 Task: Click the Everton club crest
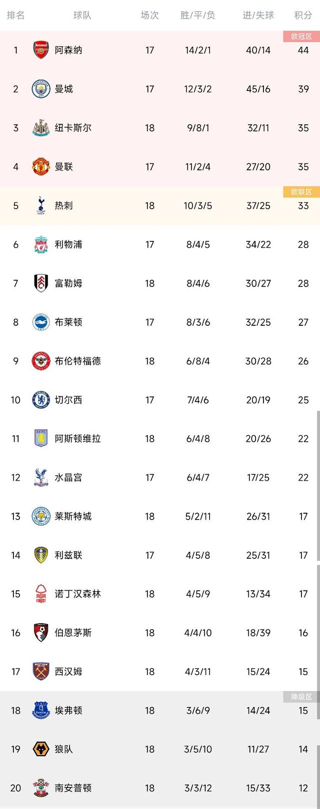[40, 710]
